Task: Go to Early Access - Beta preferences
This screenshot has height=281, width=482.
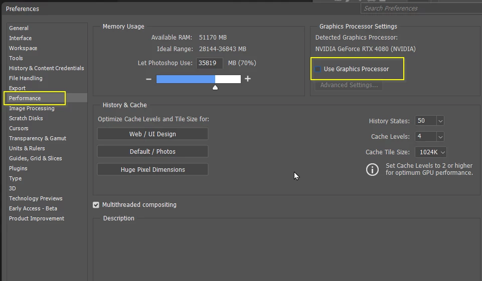Action: pyautogui.click(x=33, y=208)
